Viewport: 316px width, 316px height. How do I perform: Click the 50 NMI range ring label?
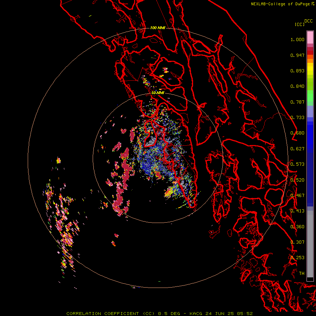click(x=158, y=93)
